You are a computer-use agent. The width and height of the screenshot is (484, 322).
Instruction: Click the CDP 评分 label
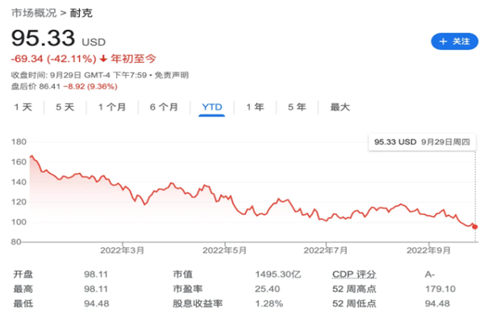tap(354, 275)
